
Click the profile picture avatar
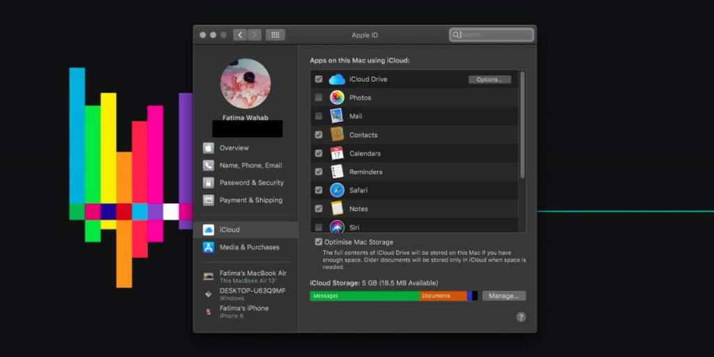tap(246, 84)
